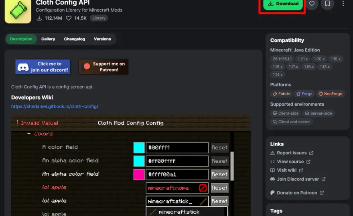Click the #00ffff color input field

coord(177,148)
